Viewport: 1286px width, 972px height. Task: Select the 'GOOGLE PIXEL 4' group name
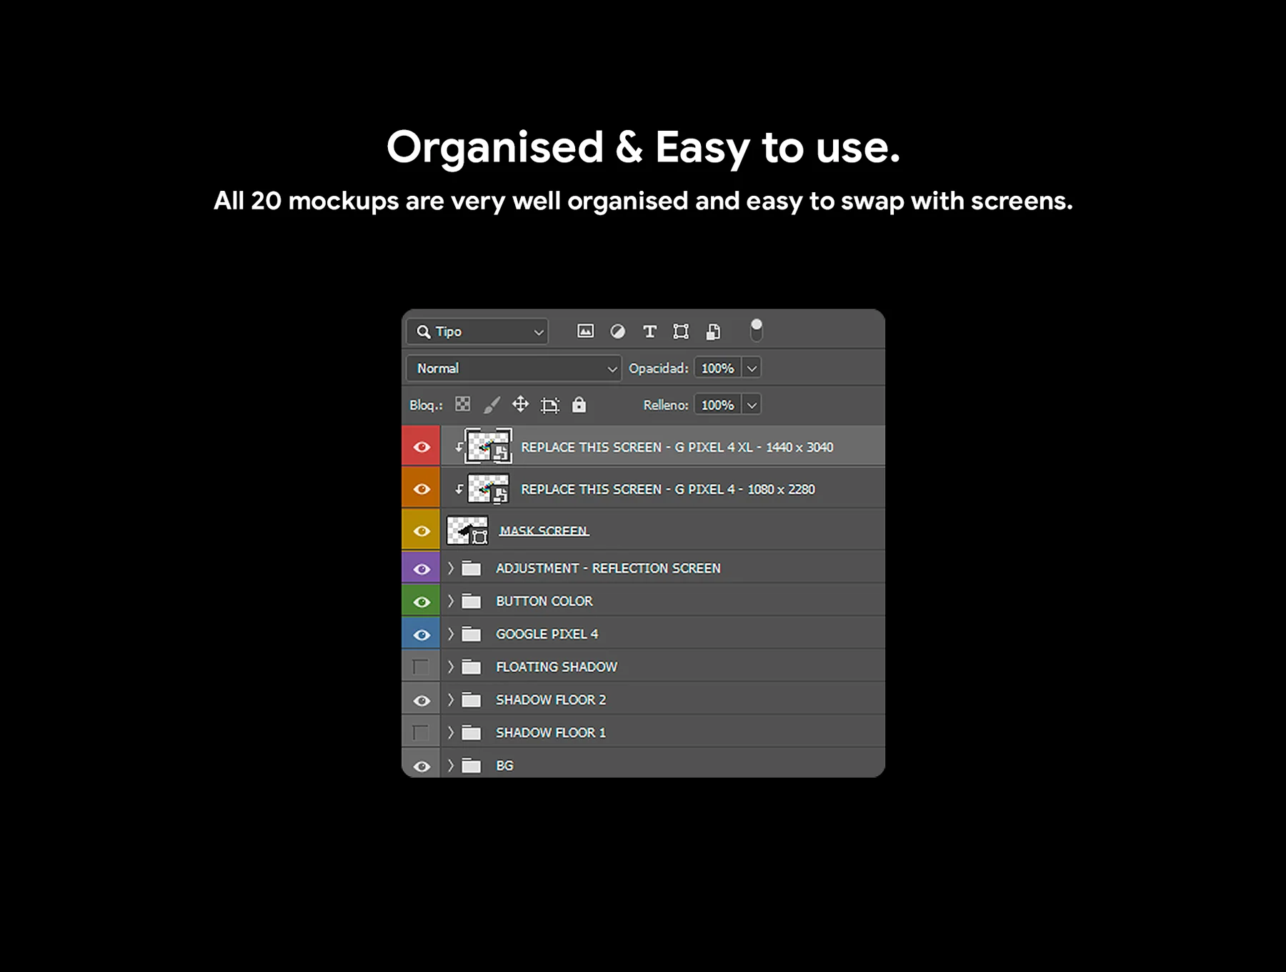pos(547,634)
